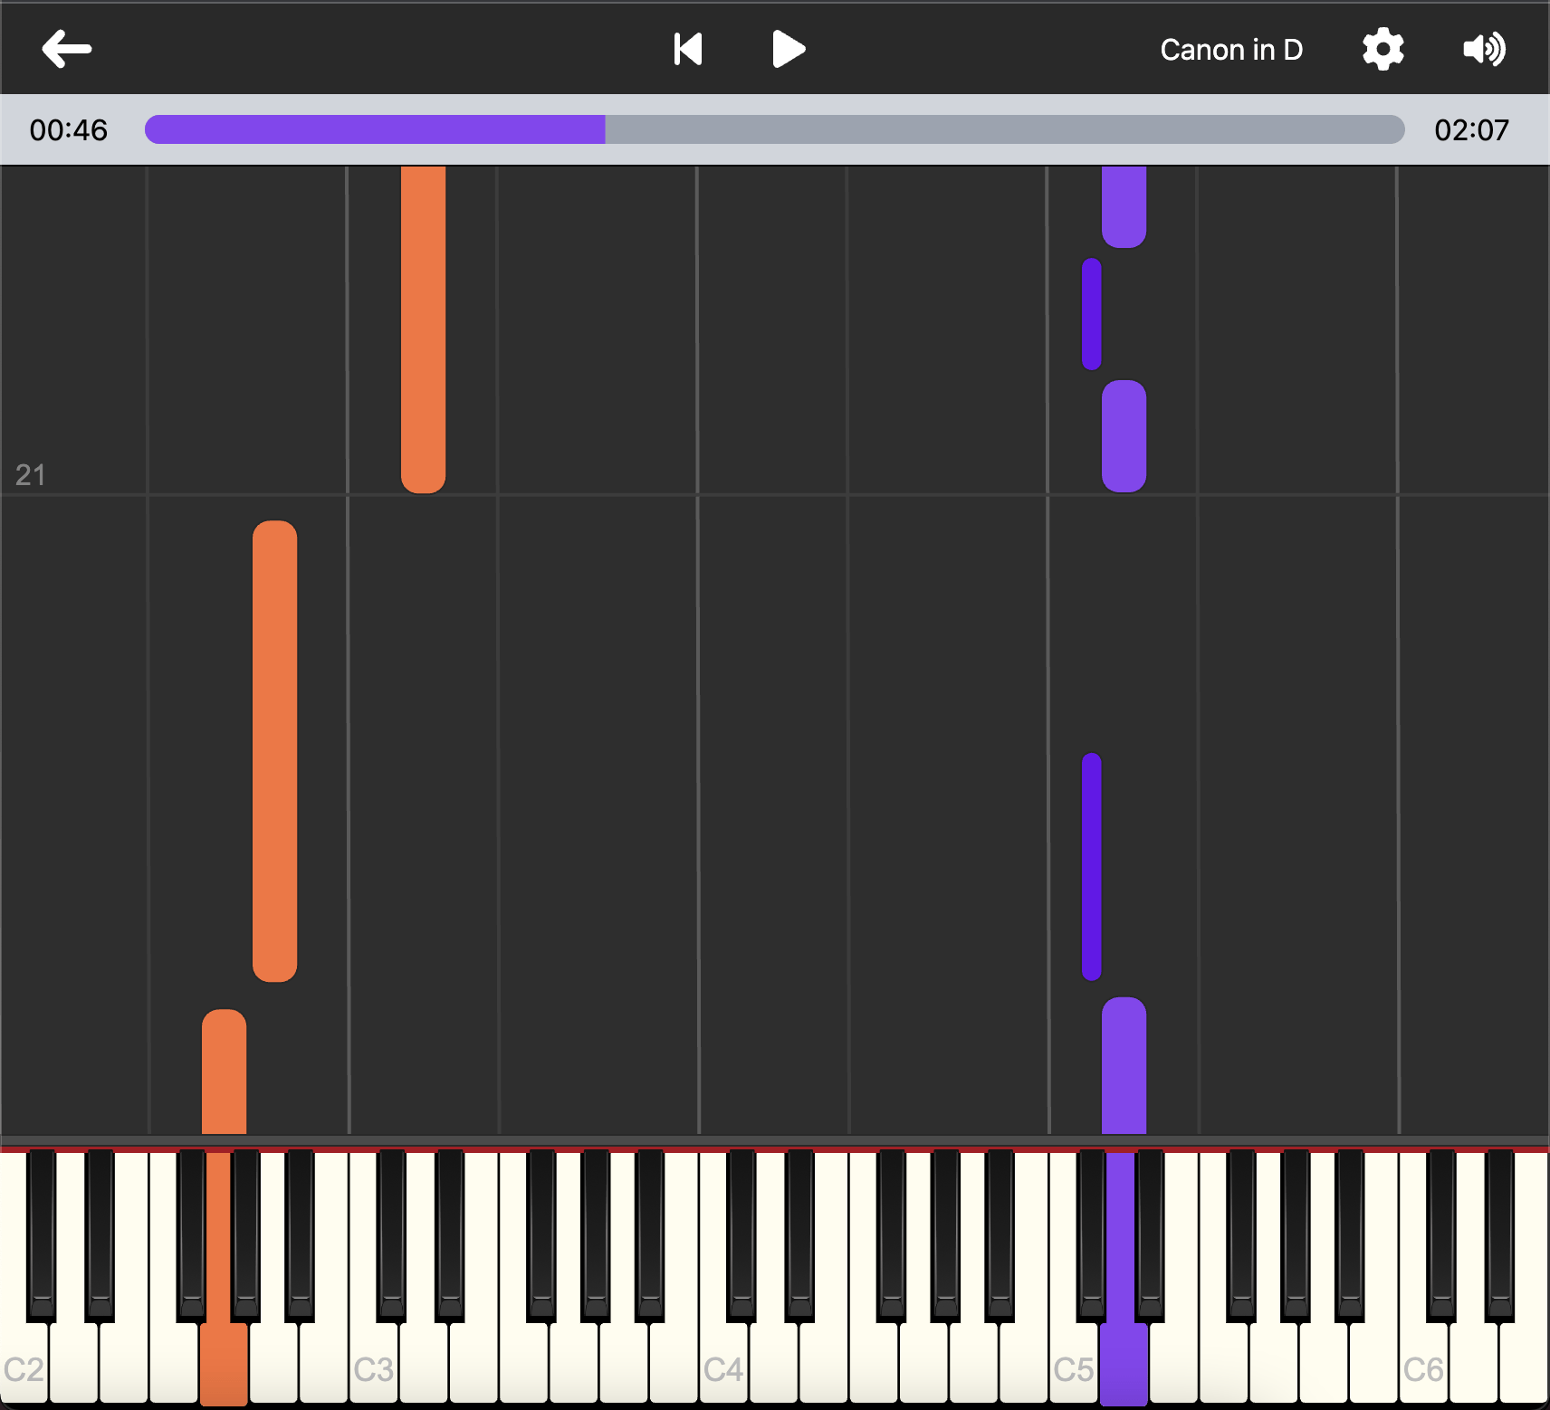Click the total duration 02:07 label
Image resolution: width=1550 pixels, height=1410 pixels.
tap(1471, 130)
